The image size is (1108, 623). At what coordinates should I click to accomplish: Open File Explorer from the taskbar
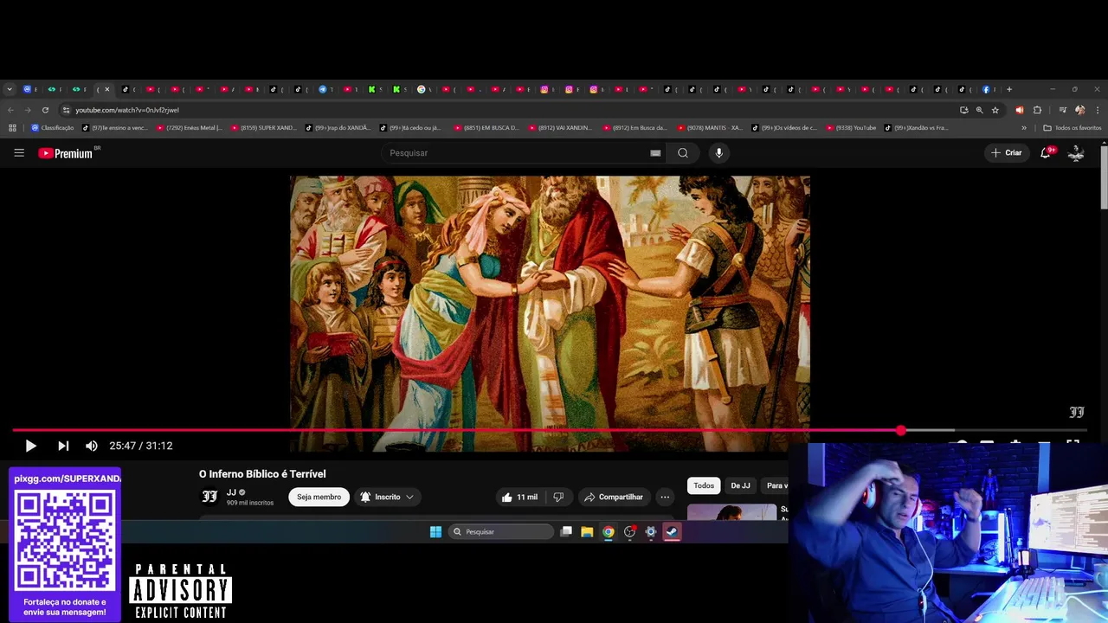click(x=587, y=532)
